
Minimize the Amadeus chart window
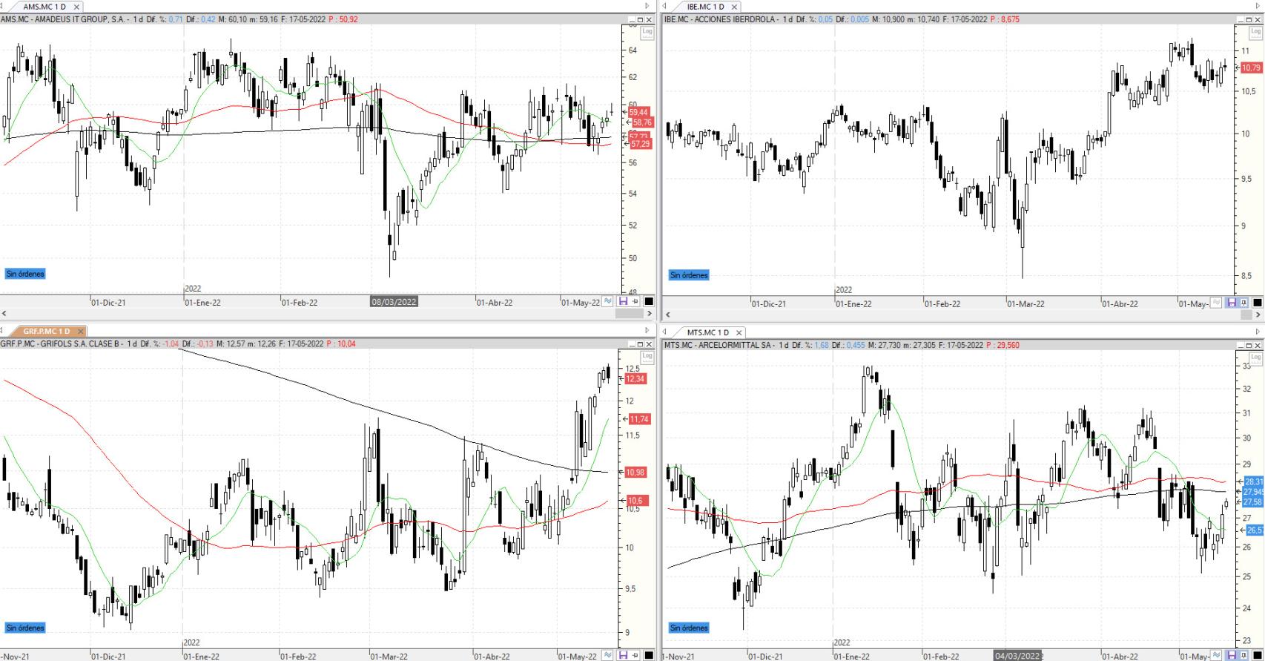(632, 20)
